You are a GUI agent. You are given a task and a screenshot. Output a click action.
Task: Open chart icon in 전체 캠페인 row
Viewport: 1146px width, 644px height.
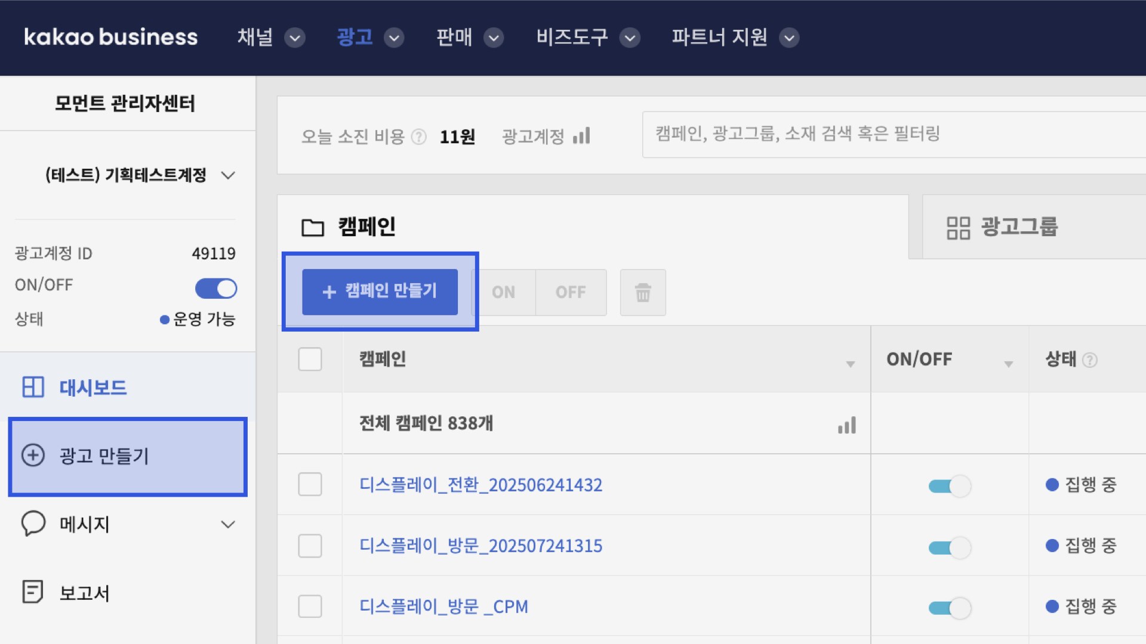point(846,425)
